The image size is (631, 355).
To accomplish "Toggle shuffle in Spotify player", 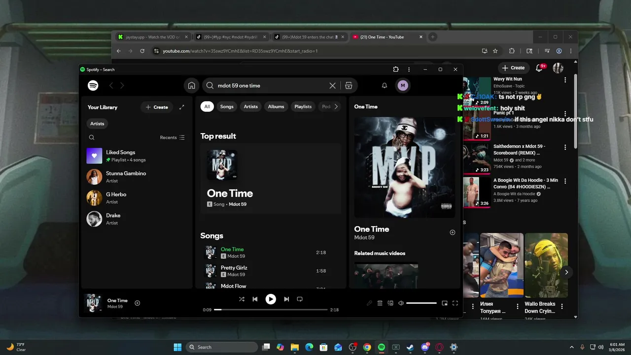I will (242, 299).
